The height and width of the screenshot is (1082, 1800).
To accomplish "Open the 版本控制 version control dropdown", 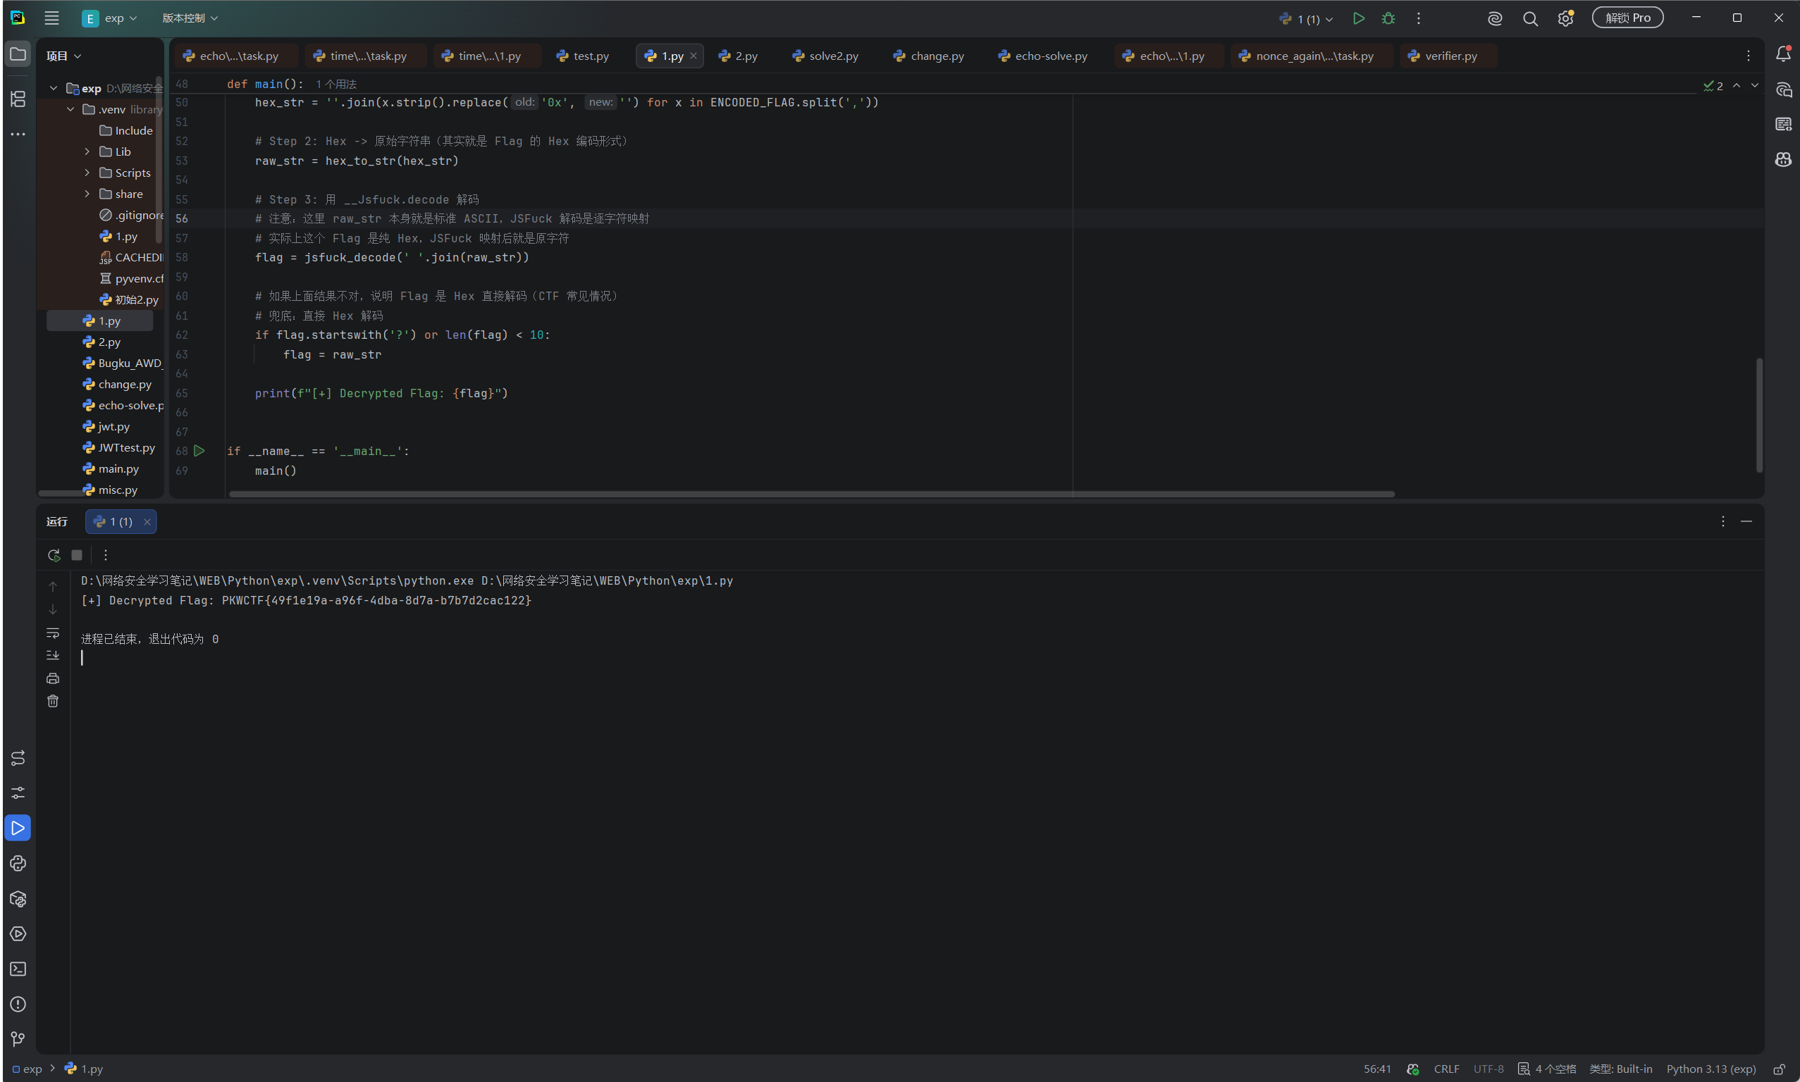I will point(190,18).
